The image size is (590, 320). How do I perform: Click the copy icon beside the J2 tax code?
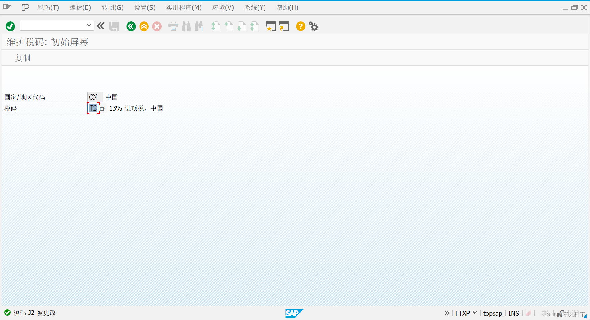point(102,108)
